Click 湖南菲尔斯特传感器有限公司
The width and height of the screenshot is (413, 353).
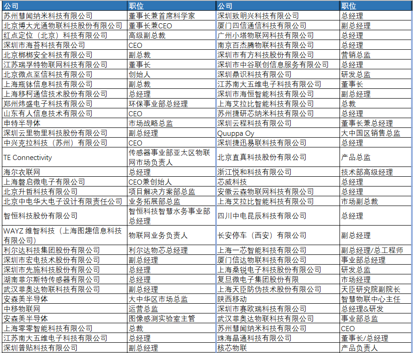coord(64,279)
